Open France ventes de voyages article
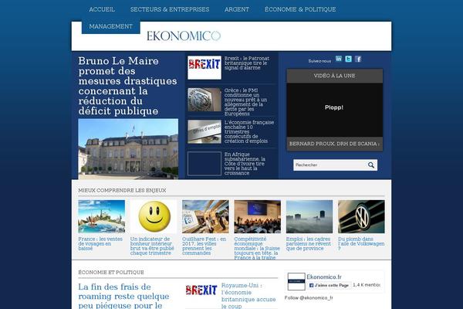 point(100,243)
